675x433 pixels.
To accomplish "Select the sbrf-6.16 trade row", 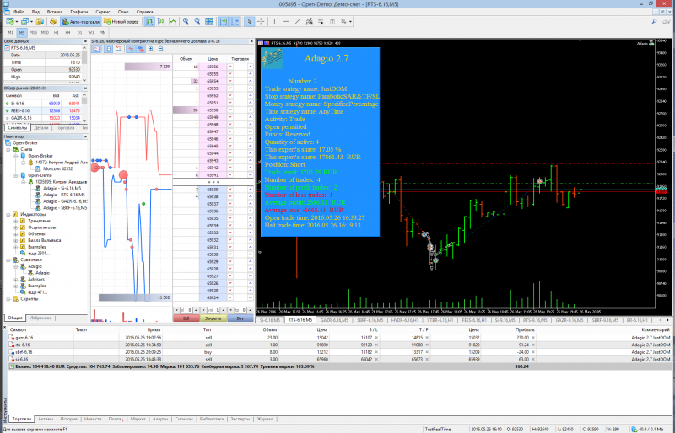I will click(x=339, y=352).
